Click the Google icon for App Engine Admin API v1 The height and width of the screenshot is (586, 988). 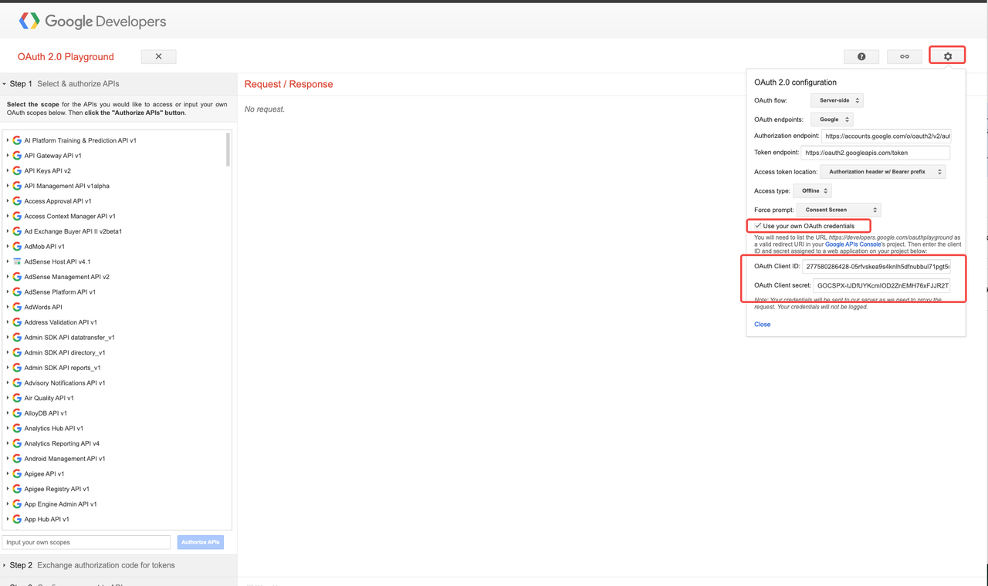pos(17,504)
